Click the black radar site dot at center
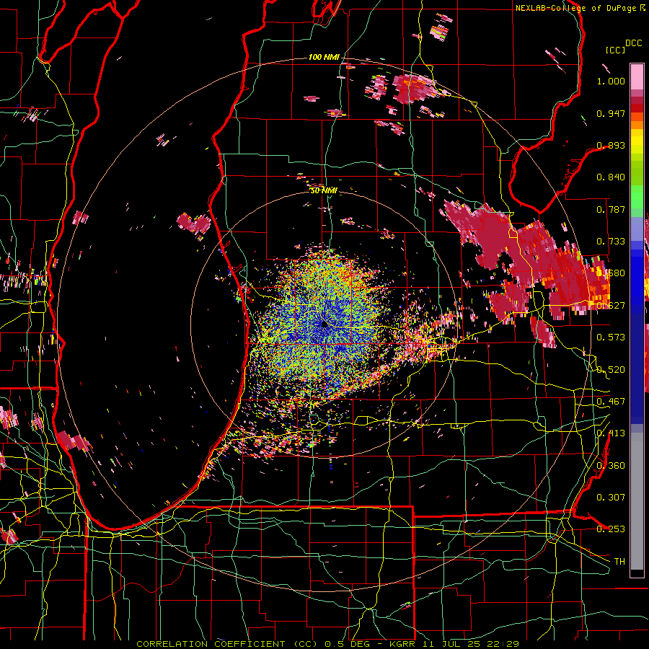 pyautogui.click(x=324, y=324)
